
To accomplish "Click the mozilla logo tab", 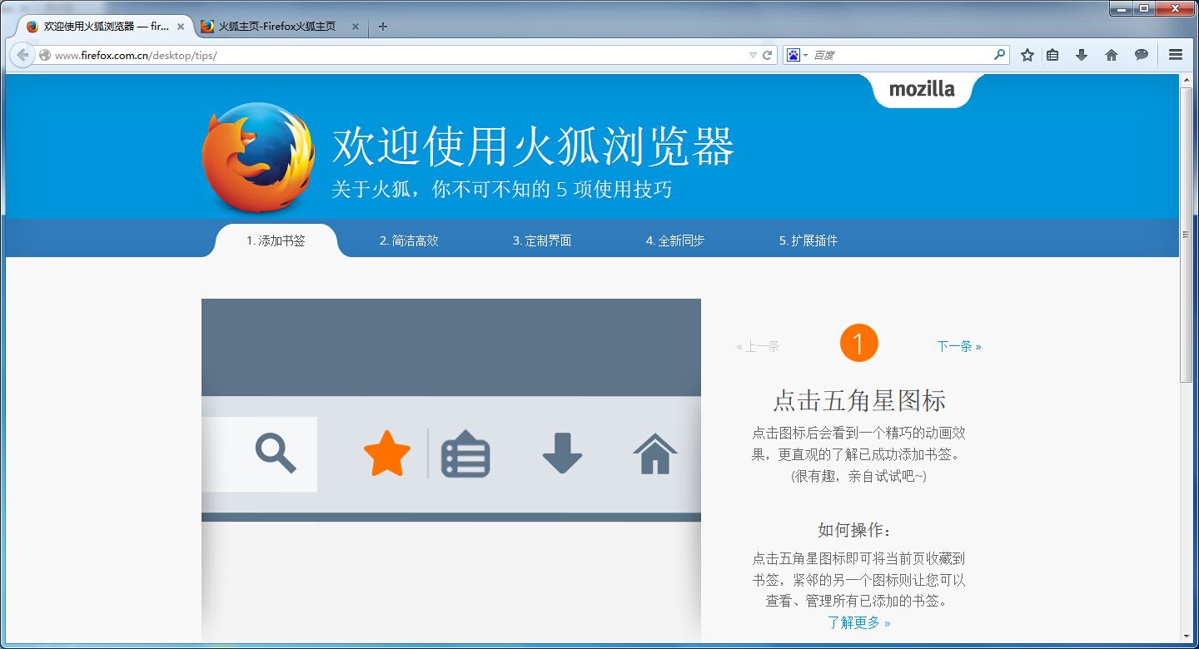I will [922, 90].
